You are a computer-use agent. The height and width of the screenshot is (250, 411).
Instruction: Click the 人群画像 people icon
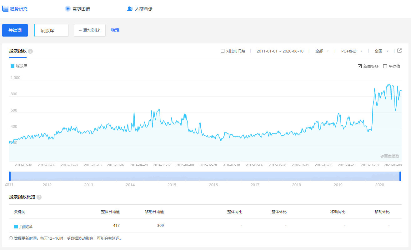(x=130, y=9)
